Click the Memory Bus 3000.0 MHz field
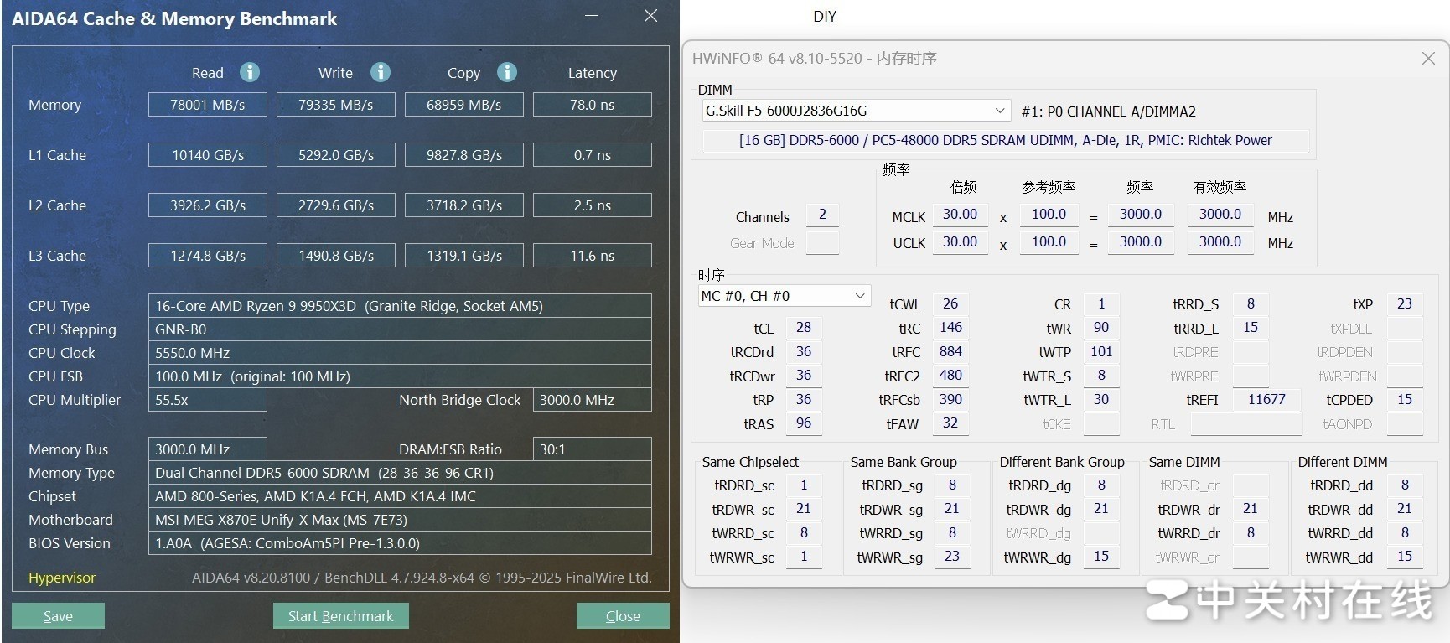The image size is (1450, 643). (x=208, y=449)
